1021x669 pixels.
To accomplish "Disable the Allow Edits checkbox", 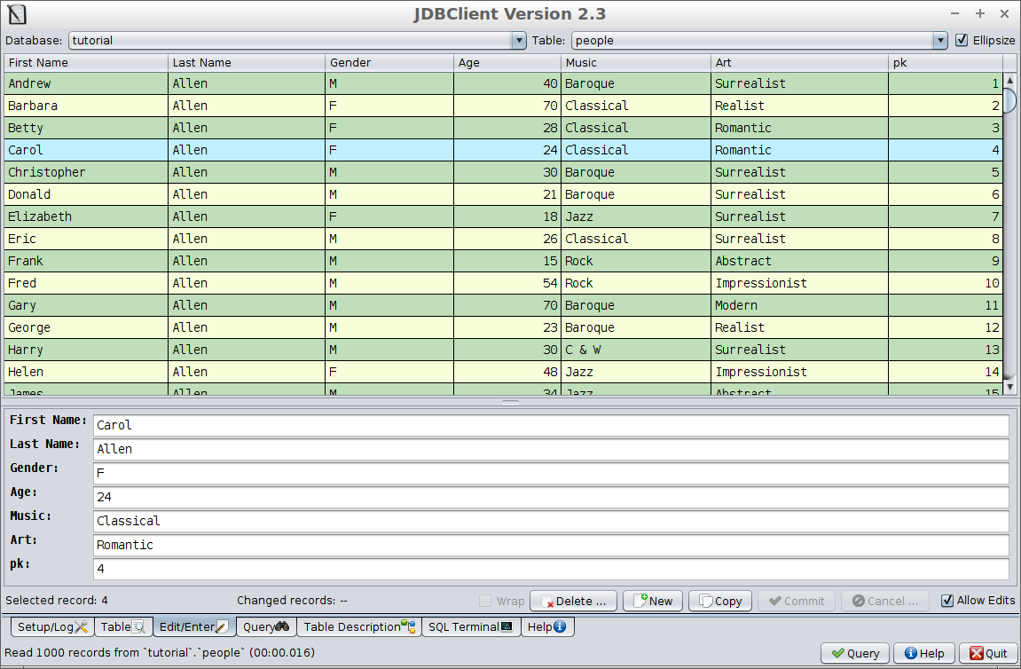I will coord(947,601).
